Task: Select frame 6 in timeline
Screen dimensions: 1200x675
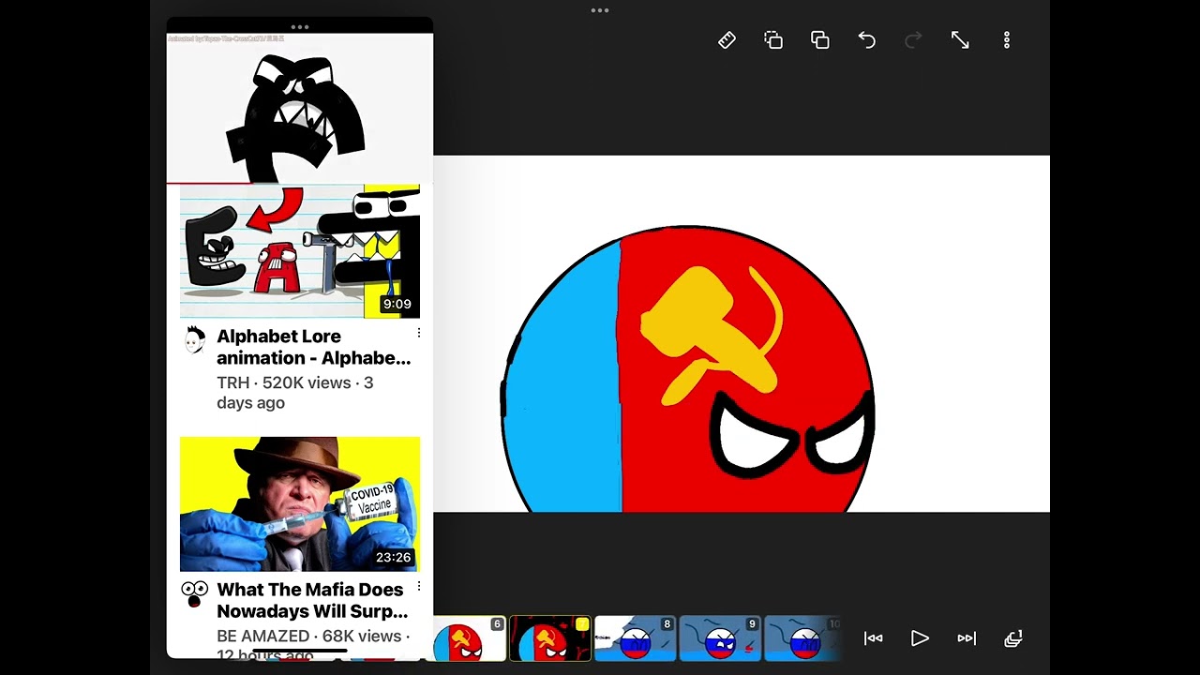Action: tap(470, 638)
